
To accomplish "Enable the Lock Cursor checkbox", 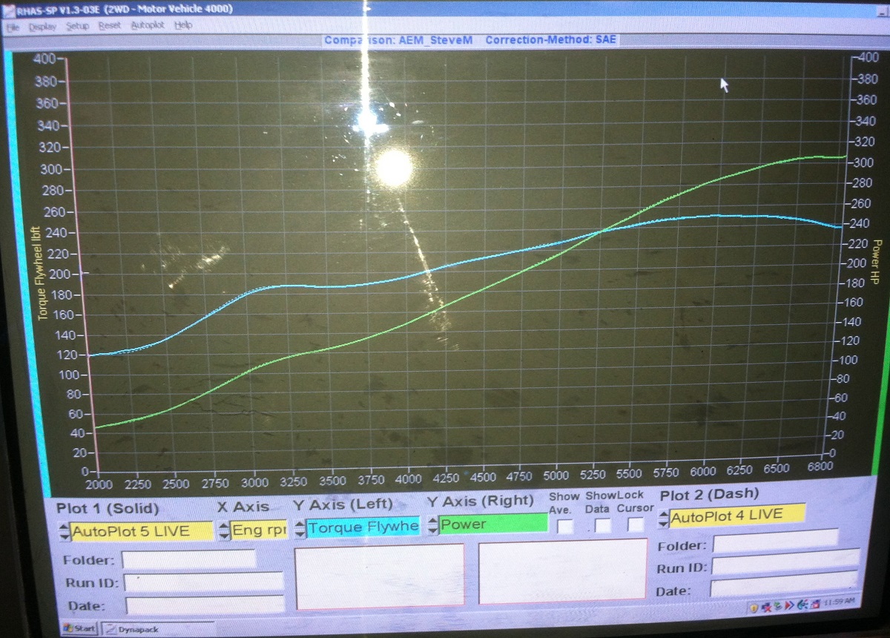I will [x=636, y=524].
